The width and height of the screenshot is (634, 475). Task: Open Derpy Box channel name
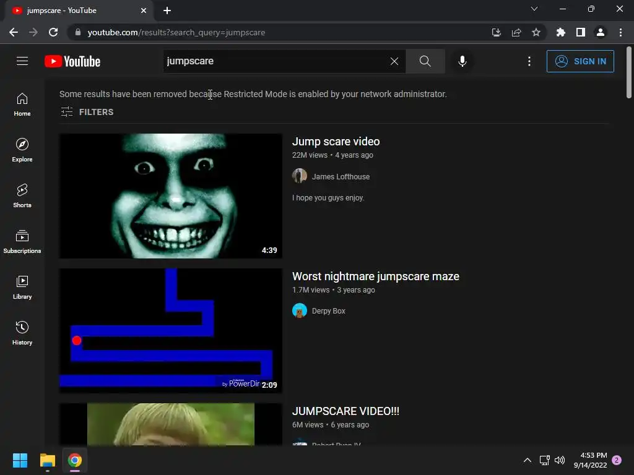click(328, 311)
